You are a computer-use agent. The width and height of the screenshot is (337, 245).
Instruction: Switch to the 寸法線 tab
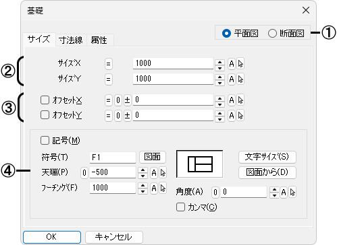pos(71,40)
